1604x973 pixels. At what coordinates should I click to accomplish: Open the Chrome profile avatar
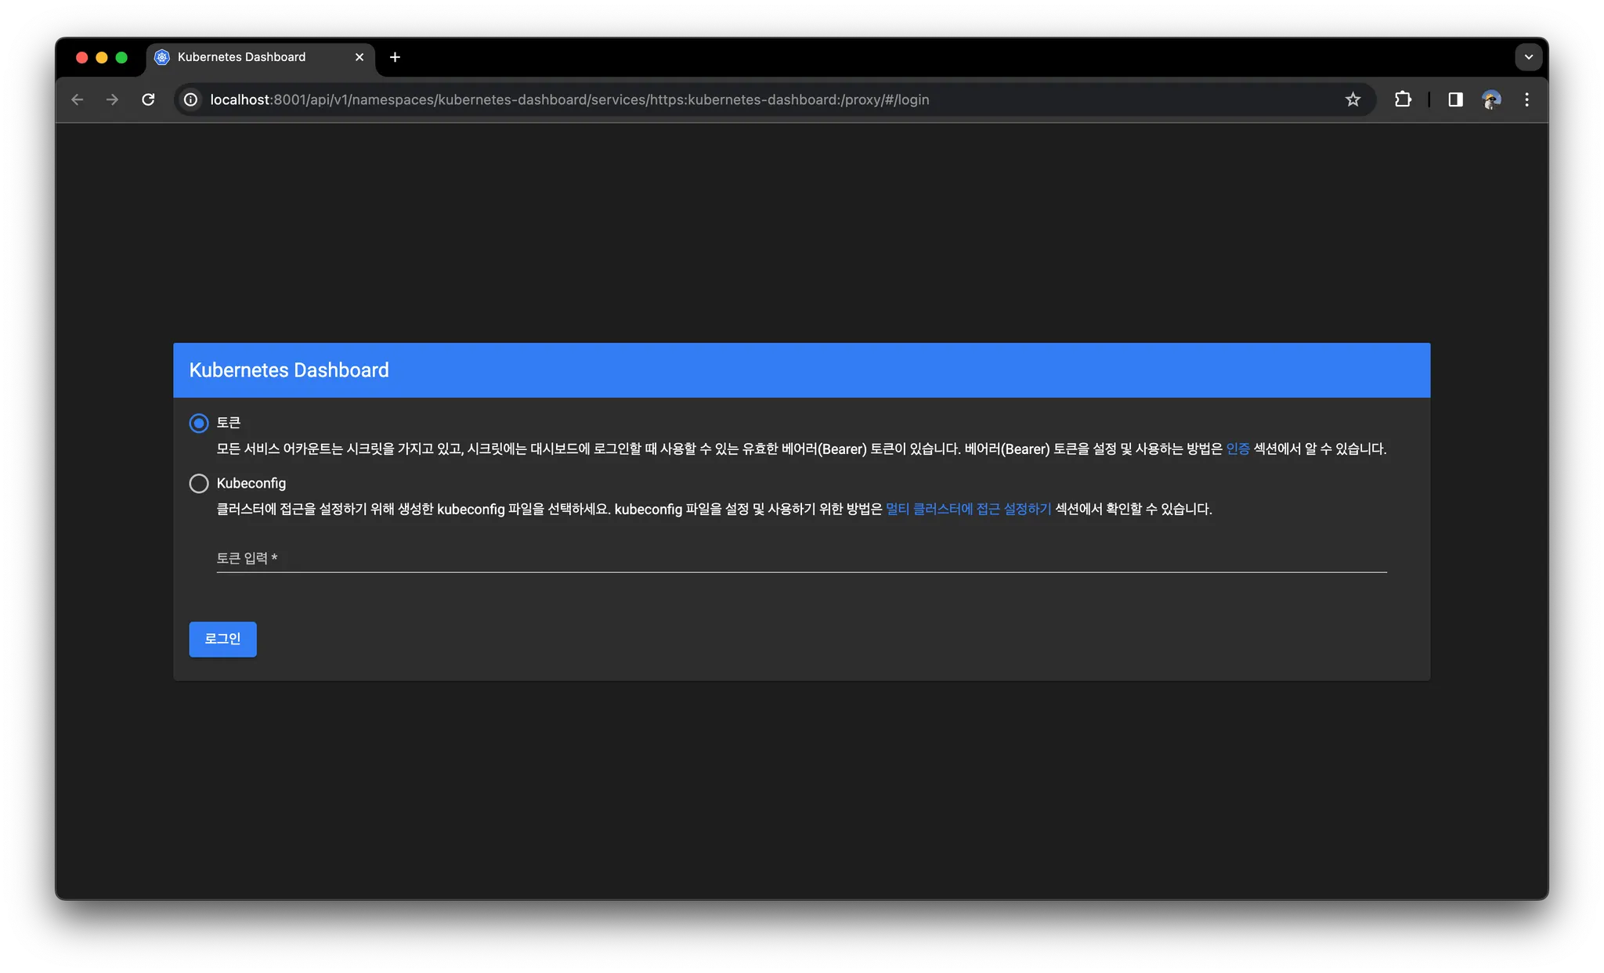[1491, 99]
